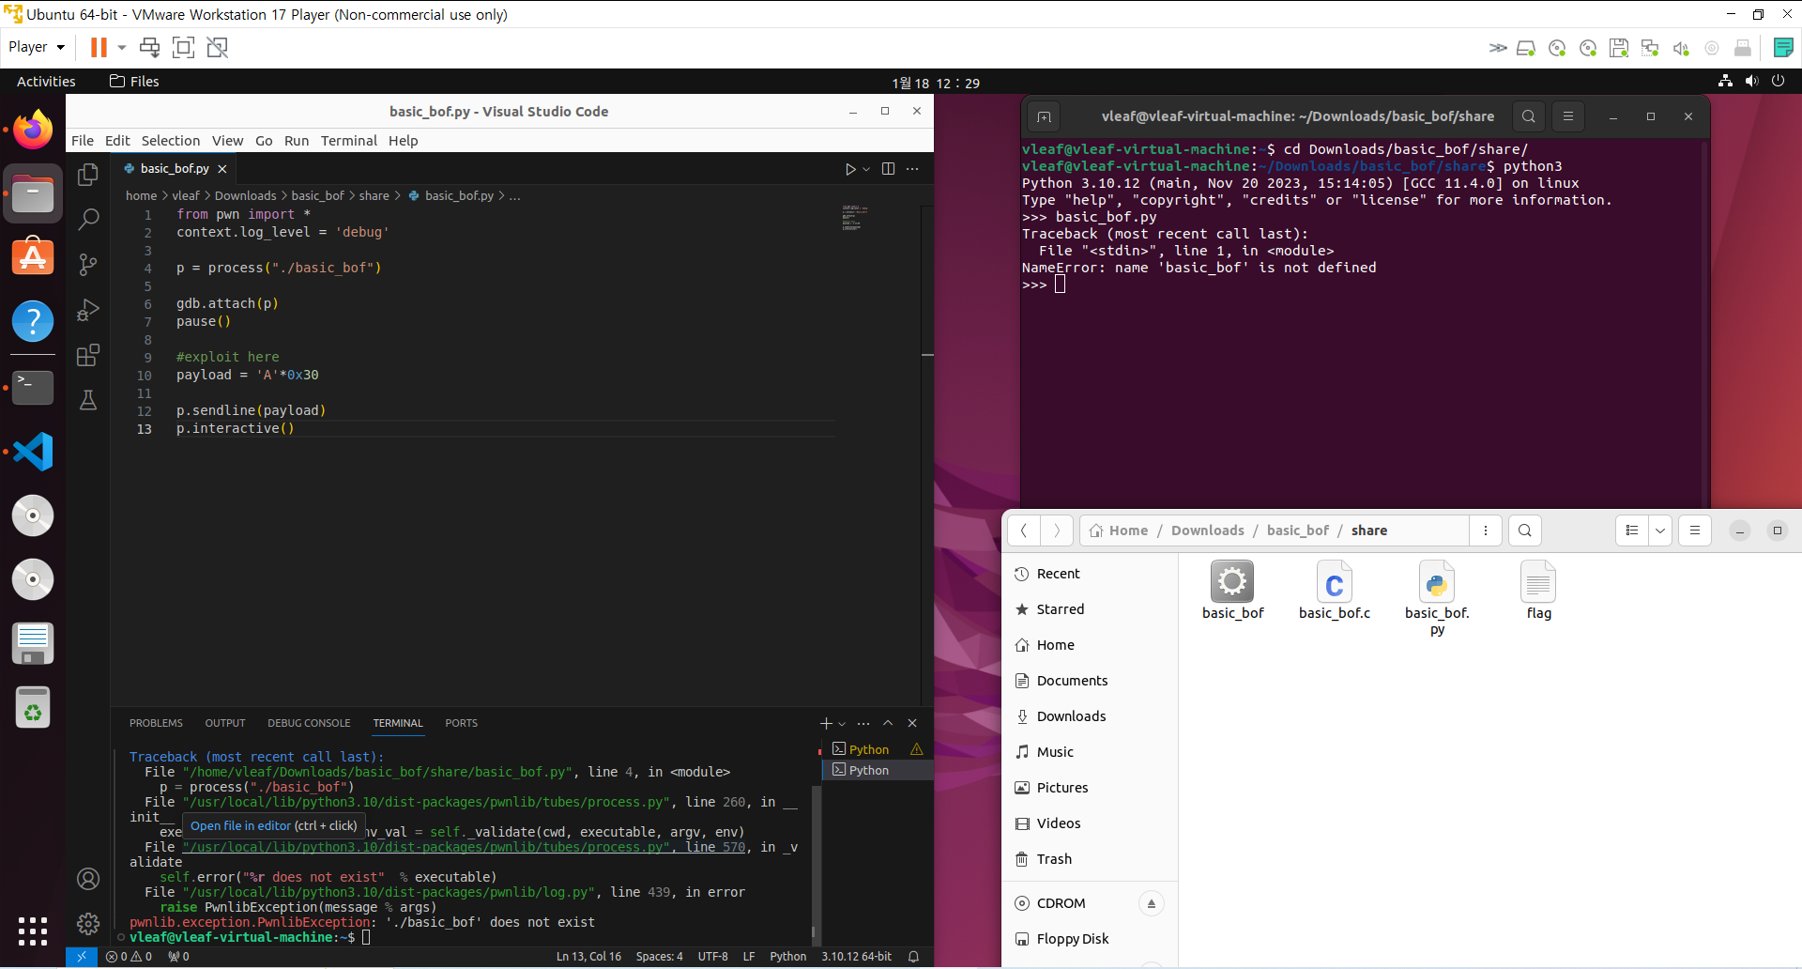Open Trash in Files sidebar
This screenshot has width=1802, height=969.
1090,859
